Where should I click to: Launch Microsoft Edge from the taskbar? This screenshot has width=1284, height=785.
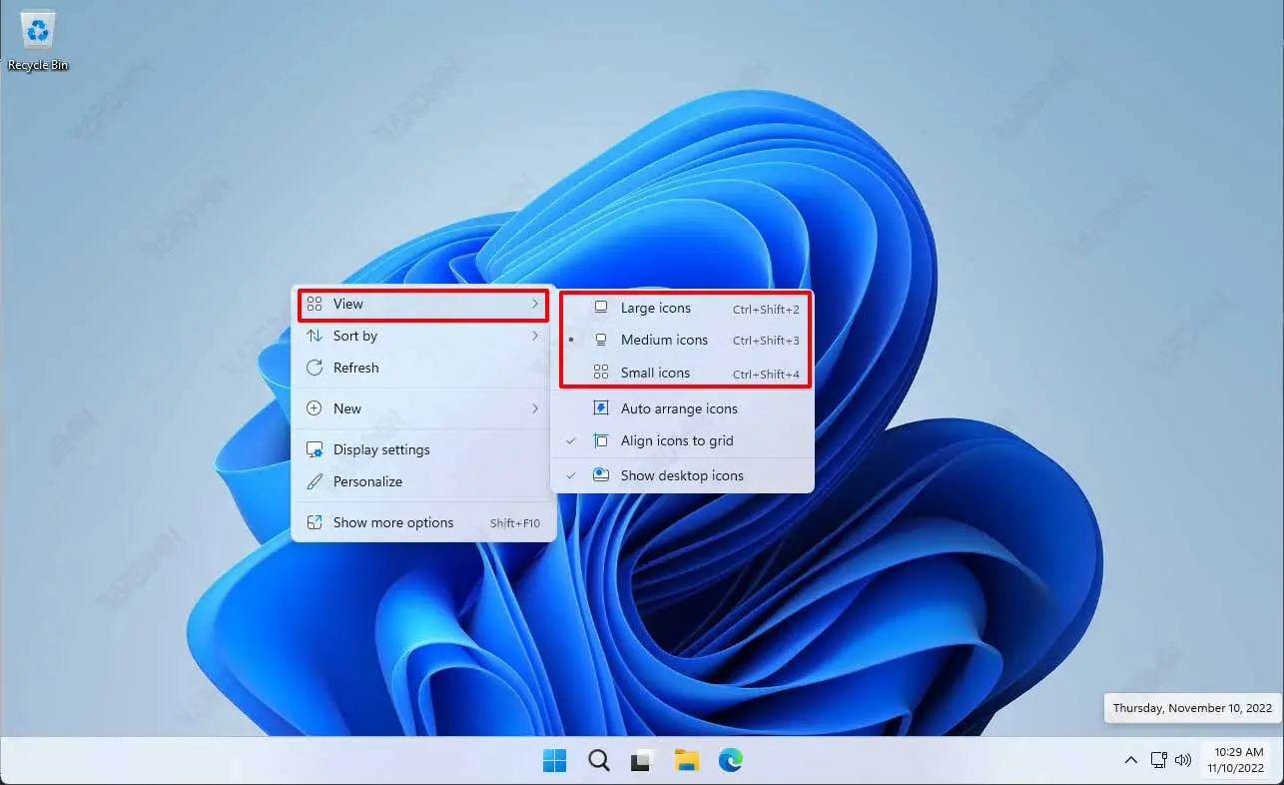[x=731, y=761]
